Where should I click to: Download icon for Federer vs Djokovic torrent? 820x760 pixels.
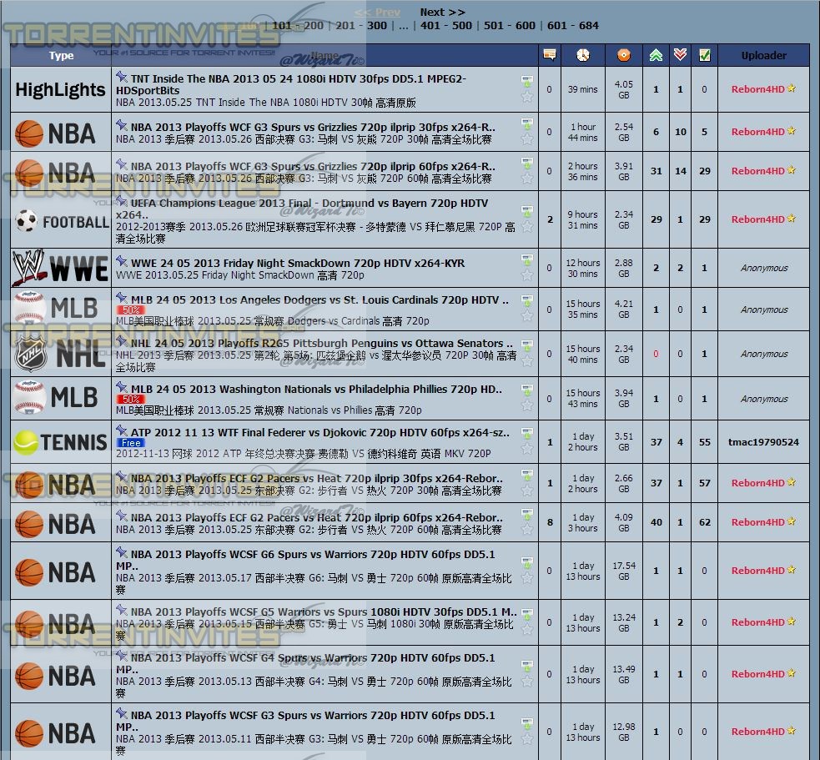(x=526, y=433)
